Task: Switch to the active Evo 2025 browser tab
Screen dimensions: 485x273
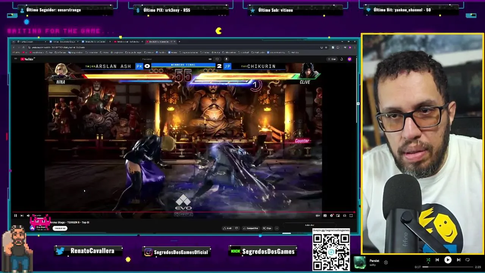Action: click(x=161, y=42)
